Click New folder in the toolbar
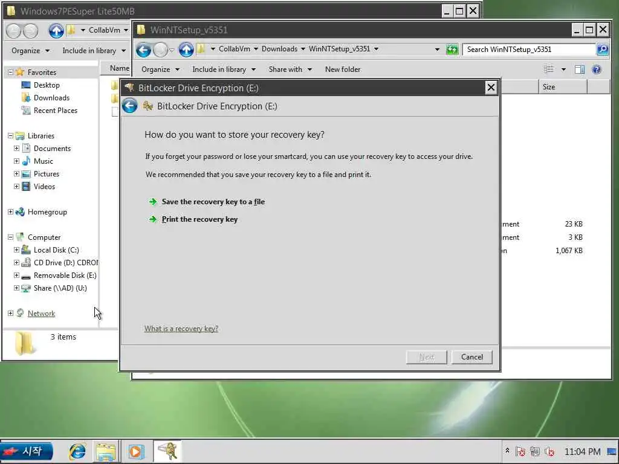Viewport: 619px width, 464px height. 343,69
